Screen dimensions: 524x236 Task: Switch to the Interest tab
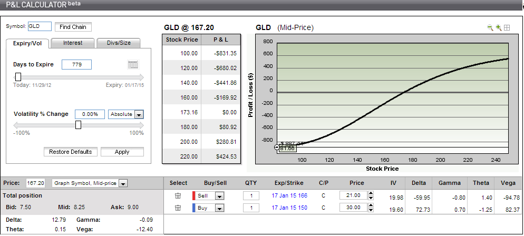tap(73, 43)
